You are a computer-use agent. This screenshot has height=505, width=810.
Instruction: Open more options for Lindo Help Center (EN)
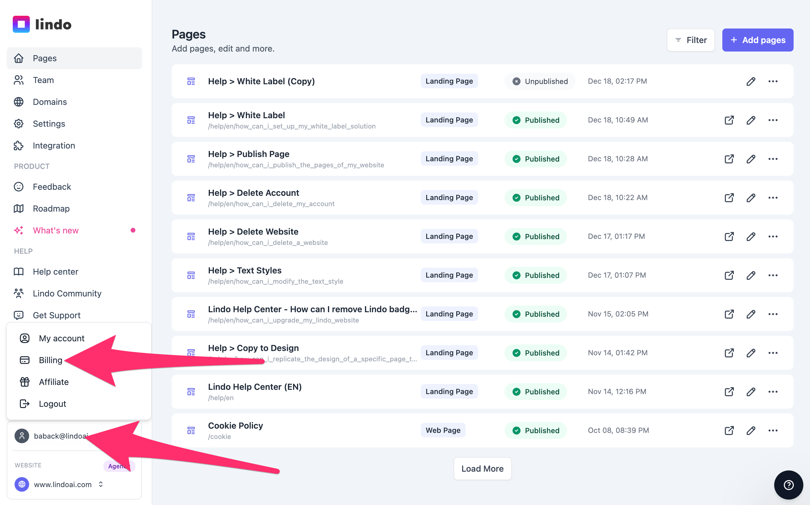(773, 391)
